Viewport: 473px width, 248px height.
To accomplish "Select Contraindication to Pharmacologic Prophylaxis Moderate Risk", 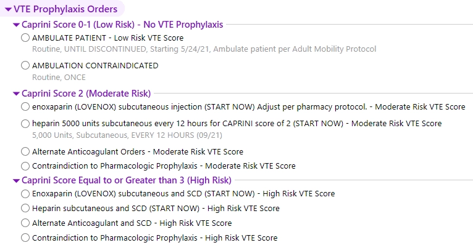I will [25, 166].
